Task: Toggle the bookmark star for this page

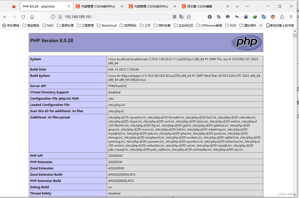Action: tap(189, 17)
